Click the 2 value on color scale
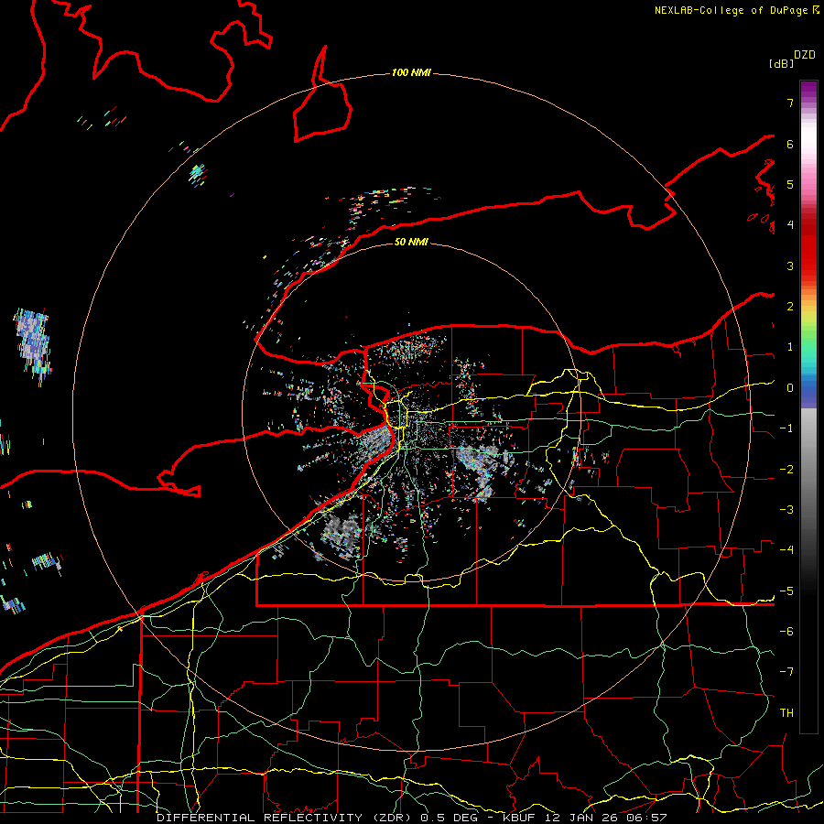The image size is (824, 824). point(790,307)
